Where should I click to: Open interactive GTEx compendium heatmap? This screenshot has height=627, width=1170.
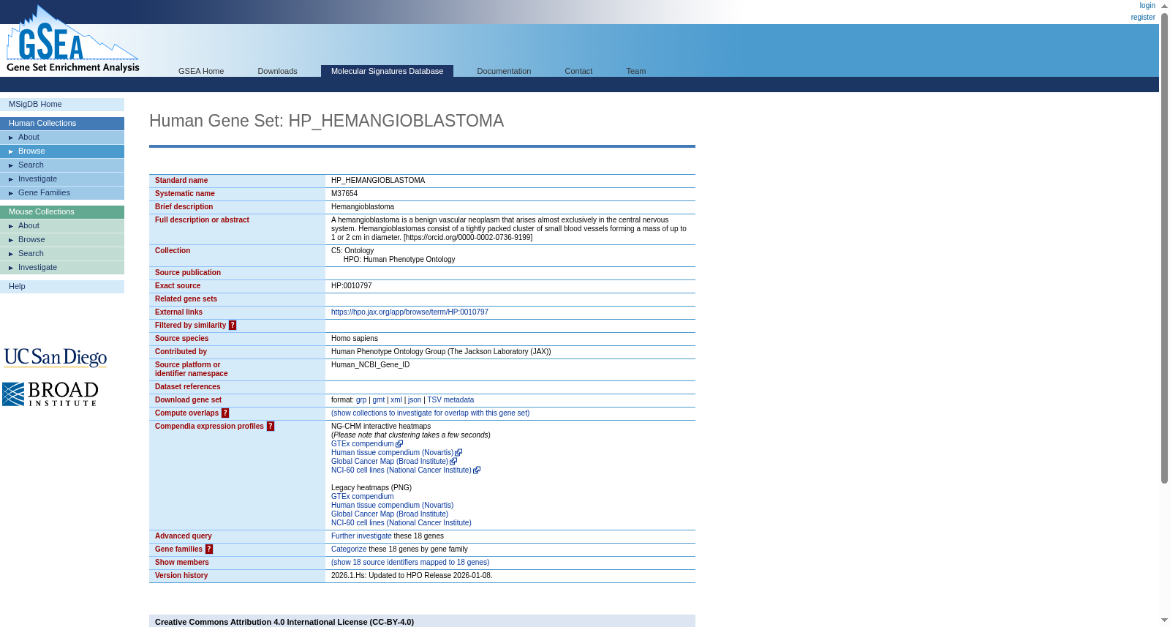tap(362, 444)
